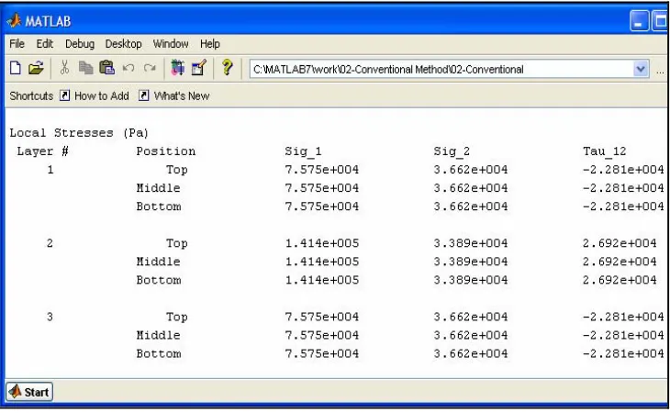Click layer 3 Bottom position text
The width and height of the screenshot is (670, 413).
tap(159, 353)
